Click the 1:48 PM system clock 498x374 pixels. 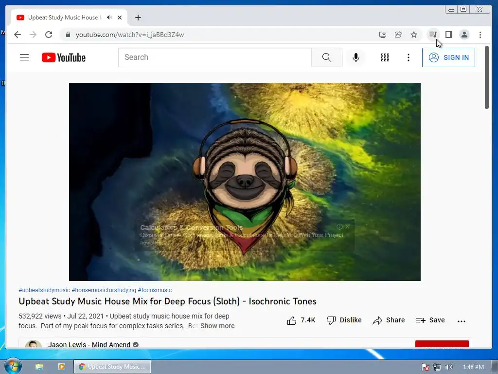[x=473, y=367]
